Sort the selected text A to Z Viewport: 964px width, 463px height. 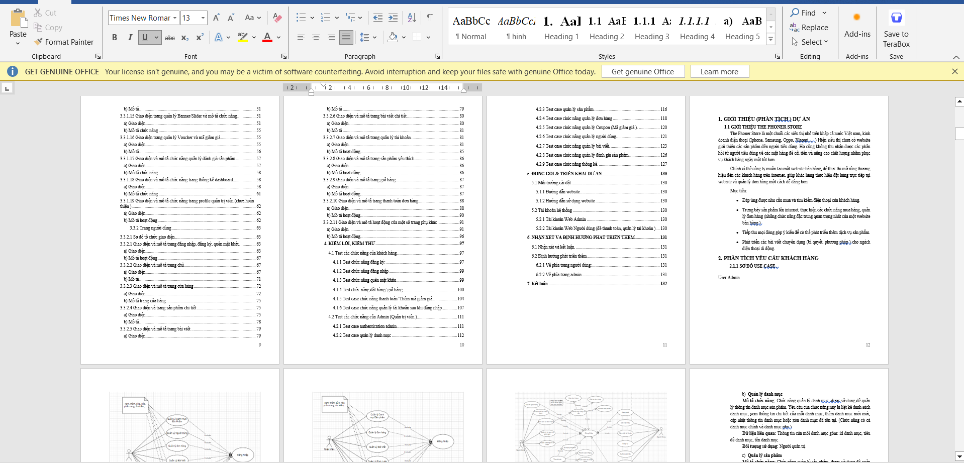point(412,18)
